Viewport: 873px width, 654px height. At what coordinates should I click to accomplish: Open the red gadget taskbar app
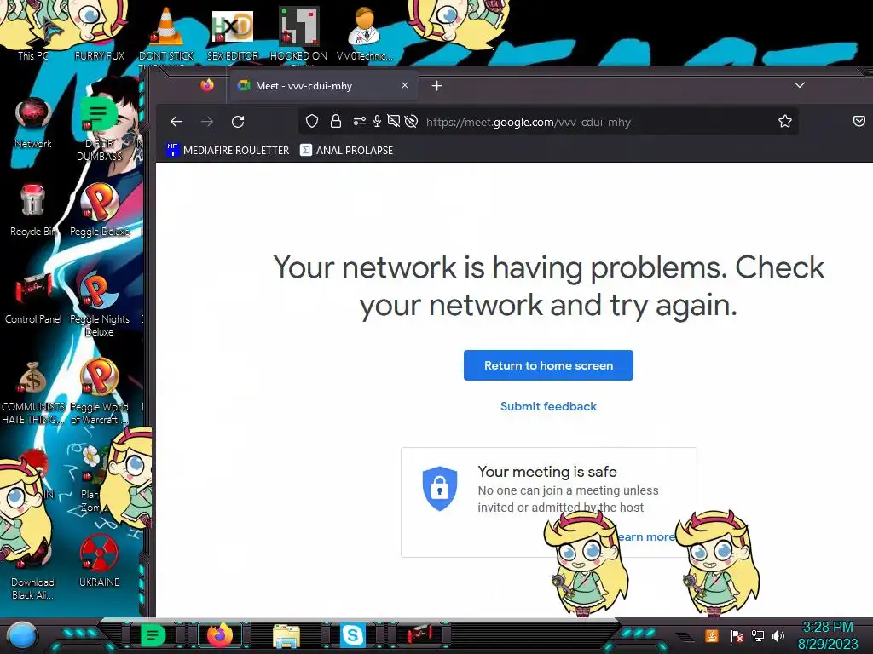pyautogui.click(x=419, y=635)
